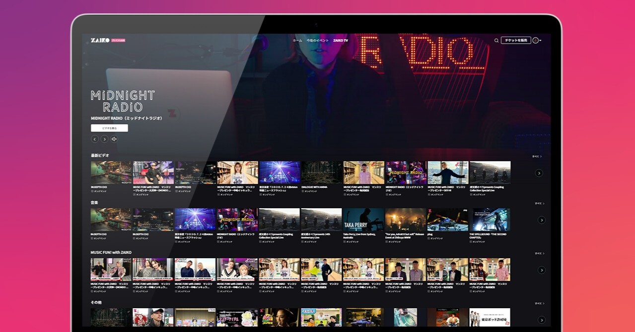The height and width of the screenshot is (332, 635).
Task: Toggle mute on the hero video
Action: pos(114,139)
